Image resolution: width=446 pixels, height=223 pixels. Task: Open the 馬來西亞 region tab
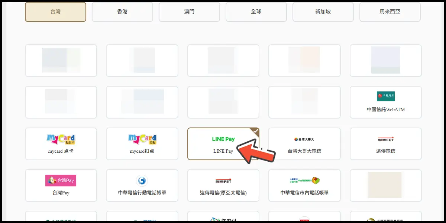390,12
